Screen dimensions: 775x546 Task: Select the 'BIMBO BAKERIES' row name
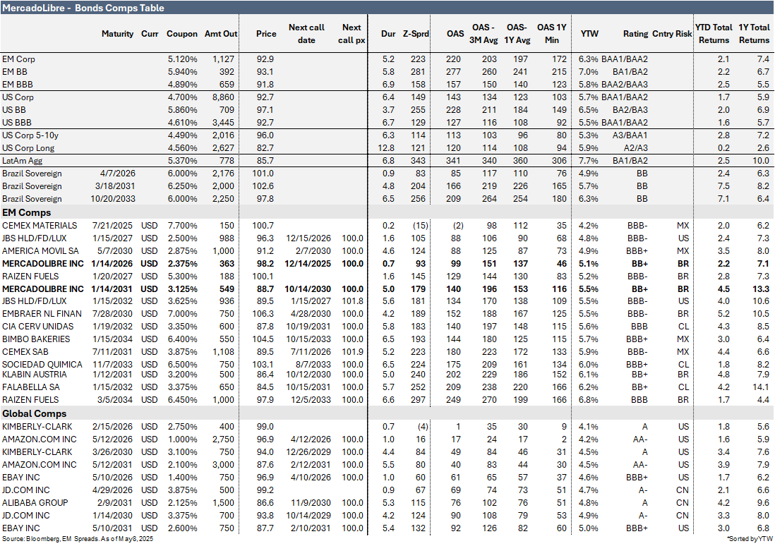(x=36, y=339)
